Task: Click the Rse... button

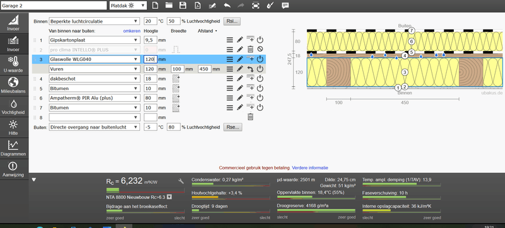Action: (233, 127)
